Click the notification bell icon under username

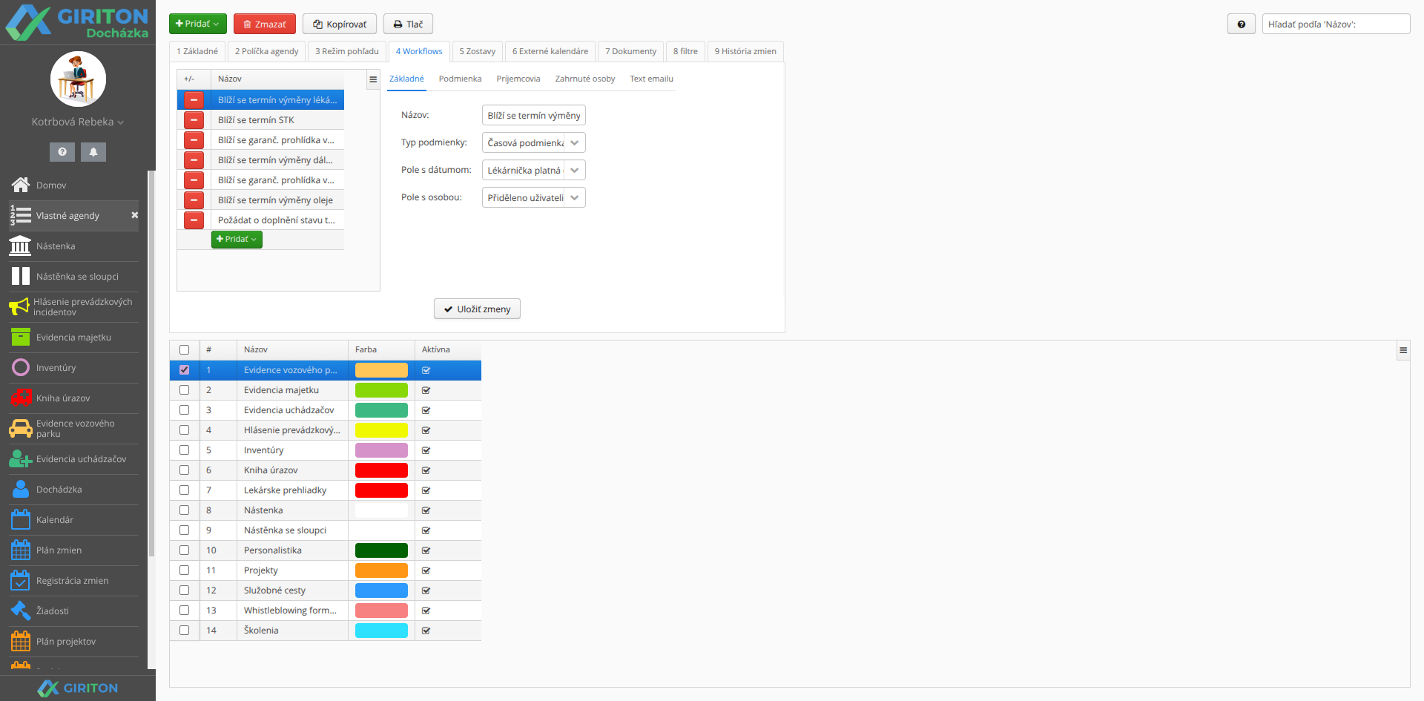click(x=93, y=151)
